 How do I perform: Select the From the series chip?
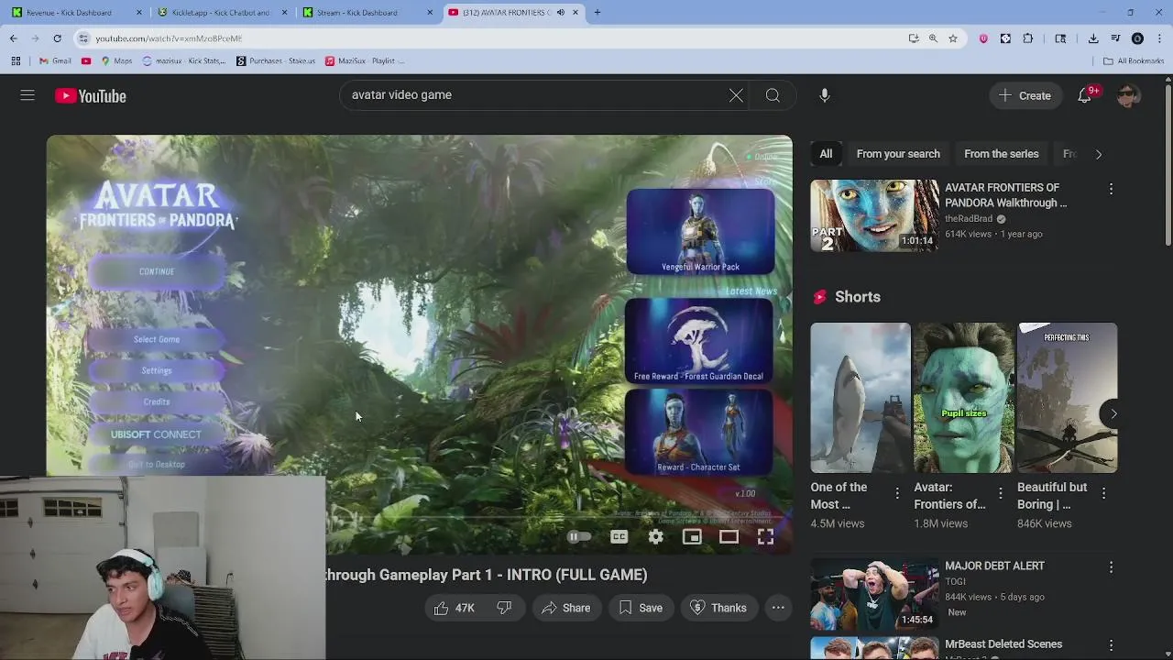1002,154
